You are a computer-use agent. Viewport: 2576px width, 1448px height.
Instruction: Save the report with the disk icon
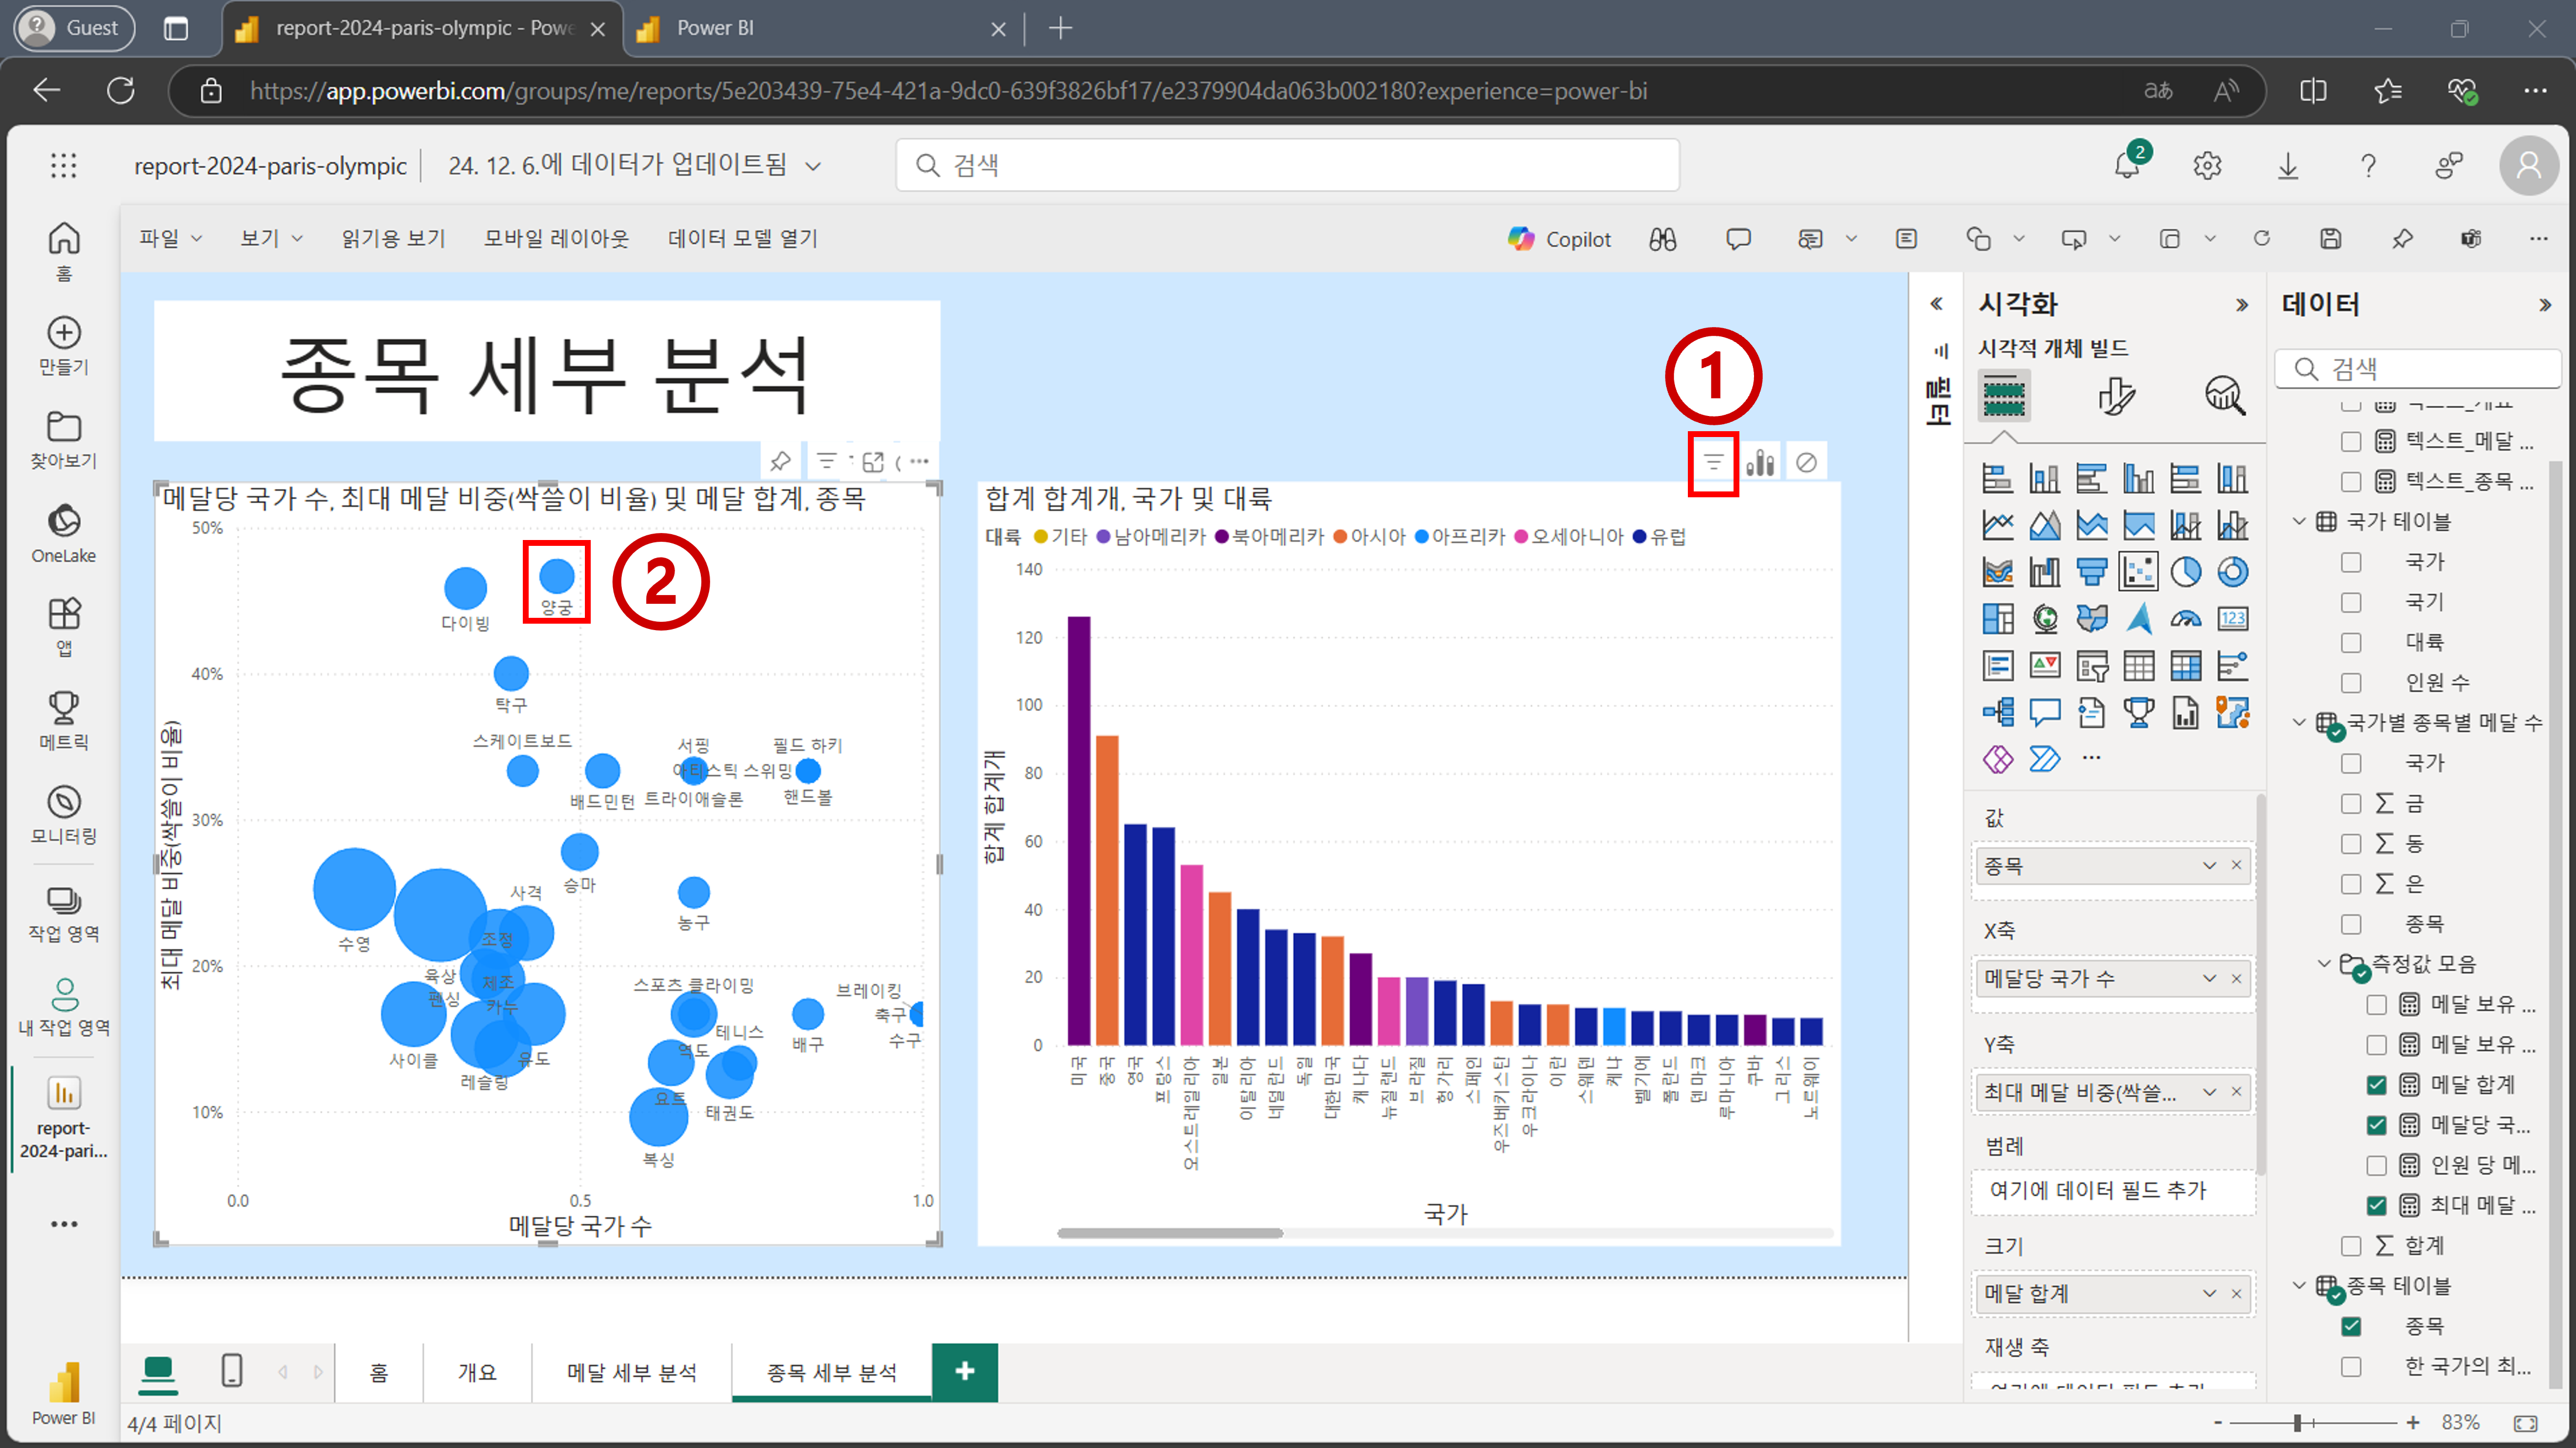(x=2330, y=239)
